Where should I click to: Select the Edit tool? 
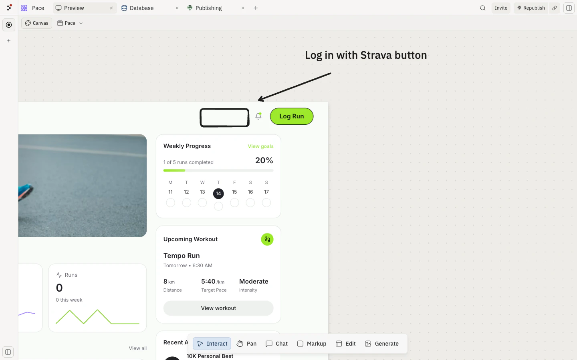pos(345,344)
